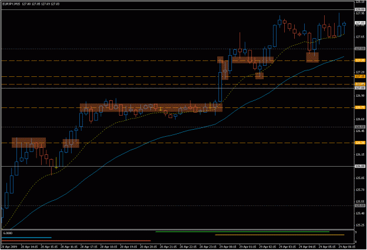Click the 28 Apr 14:15 time label
The height and width of the screenshot is (250, 367).
tap(29, 246)
